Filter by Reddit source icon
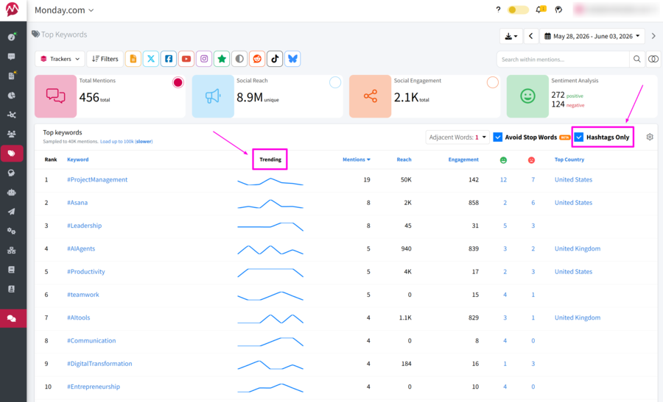 coord(257,59)
